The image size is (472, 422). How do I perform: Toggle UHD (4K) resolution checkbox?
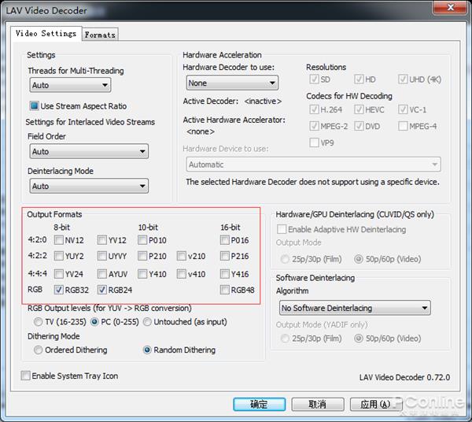coord(403,80)
